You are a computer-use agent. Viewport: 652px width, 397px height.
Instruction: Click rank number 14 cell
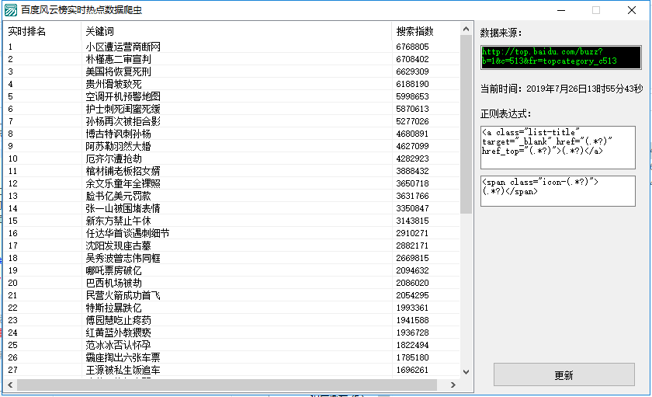tap(13, 208)
